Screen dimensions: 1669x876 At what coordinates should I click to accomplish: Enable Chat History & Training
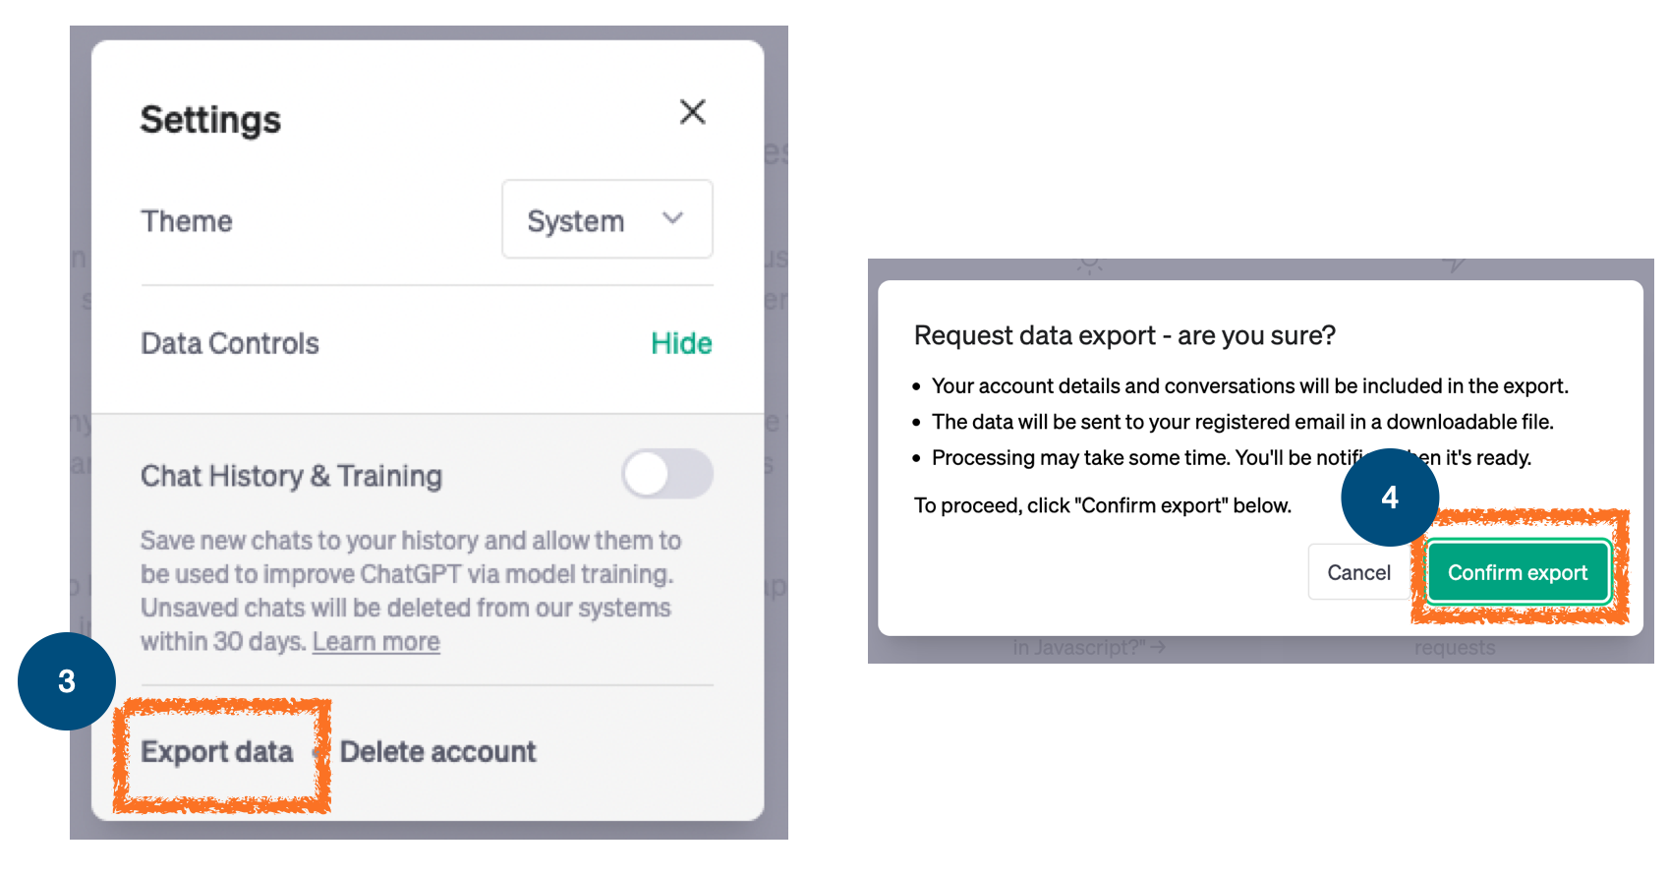pyautogui.click(x=667, y=474)
